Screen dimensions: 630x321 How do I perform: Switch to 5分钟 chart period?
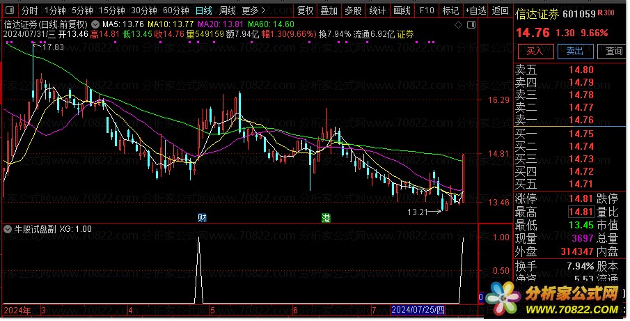pos(82,10)
